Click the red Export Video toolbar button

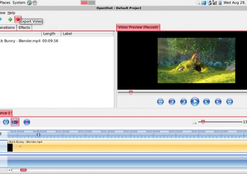click(18, 19)
